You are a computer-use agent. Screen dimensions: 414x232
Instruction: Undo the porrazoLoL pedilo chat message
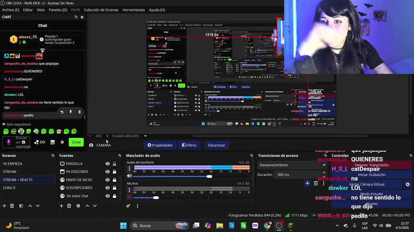click(x=62, y=112)
